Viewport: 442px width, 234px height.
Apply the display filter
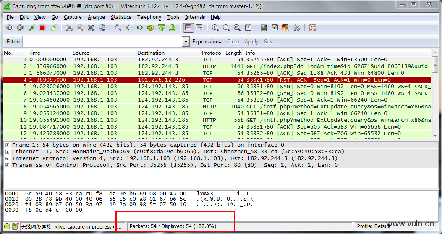click(251, 42)
